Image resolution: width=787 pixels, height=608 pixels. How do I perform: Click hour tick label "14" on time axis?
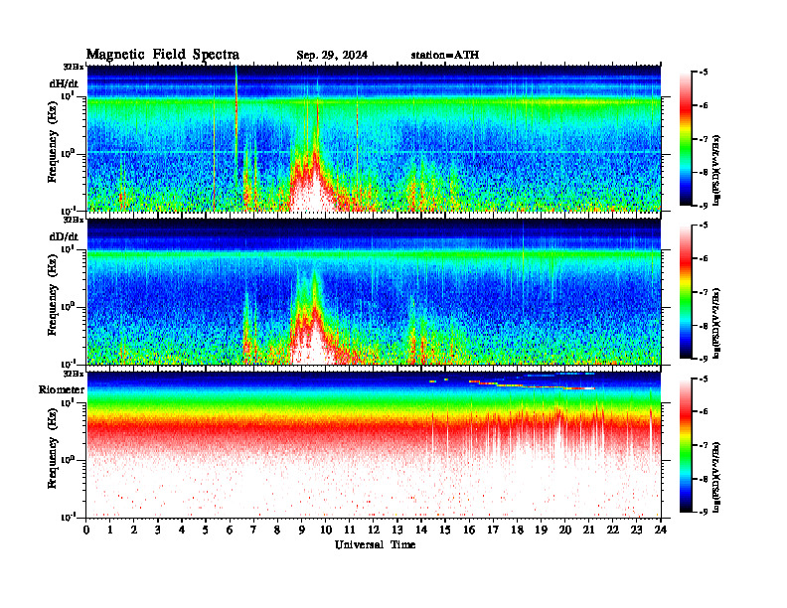click(421, 530)
